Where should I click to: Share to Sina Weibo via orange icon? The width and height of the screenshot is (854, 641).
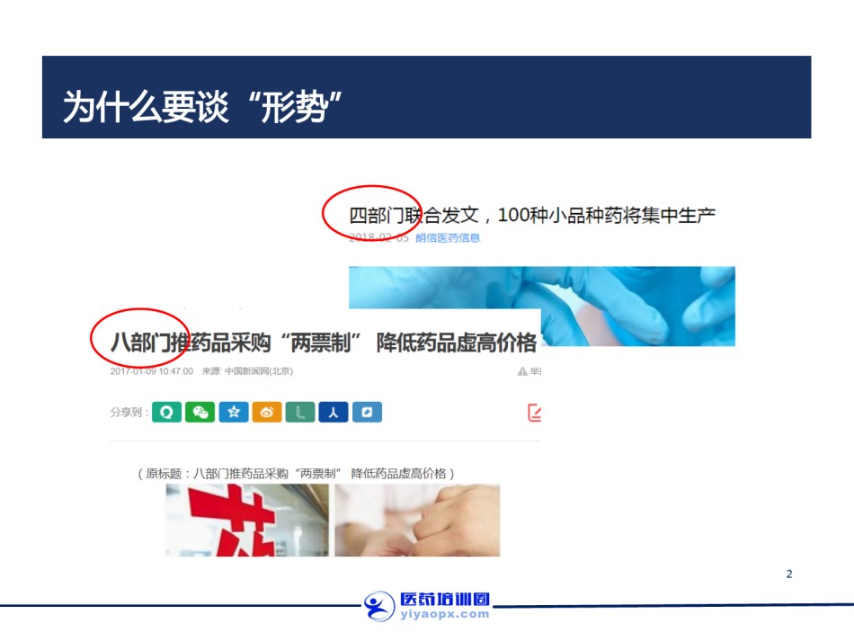(267, 413)
